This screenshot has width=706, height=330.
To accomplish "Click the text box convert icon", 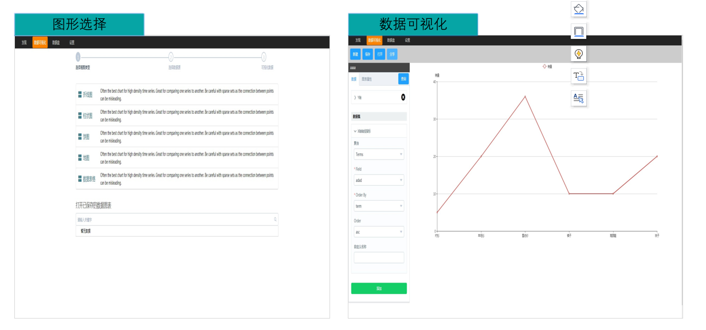I will pyautogui.click(x=579, y=75).
